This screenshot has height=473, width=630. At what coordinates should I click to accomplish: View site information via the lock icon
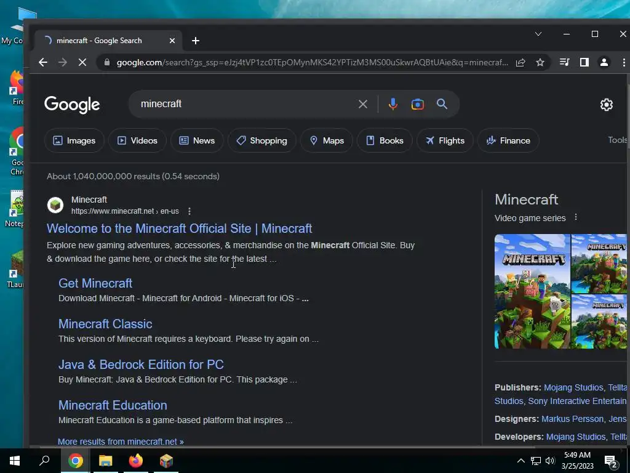pos(107,62)
